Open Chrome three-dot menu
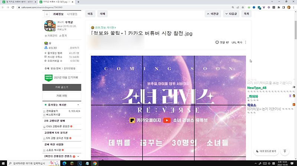The image size is (297, 166). coord(294,7)
